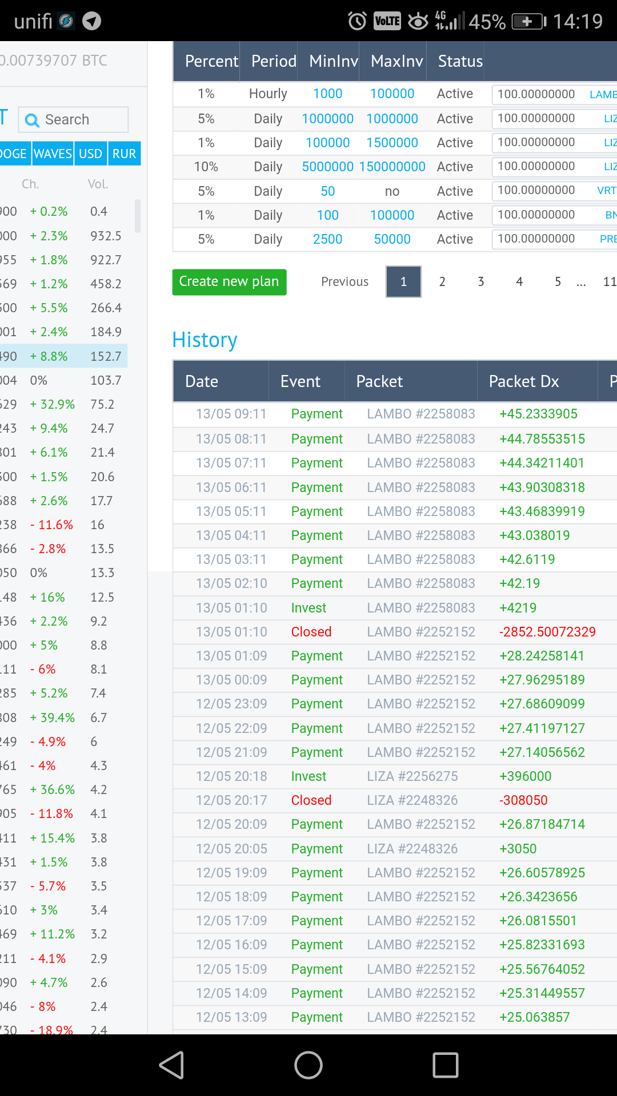Image resolution: width=617 pixels, height=1096 pixels.
Task: Tap the alarm clock status icon
Action: (358, 21)
